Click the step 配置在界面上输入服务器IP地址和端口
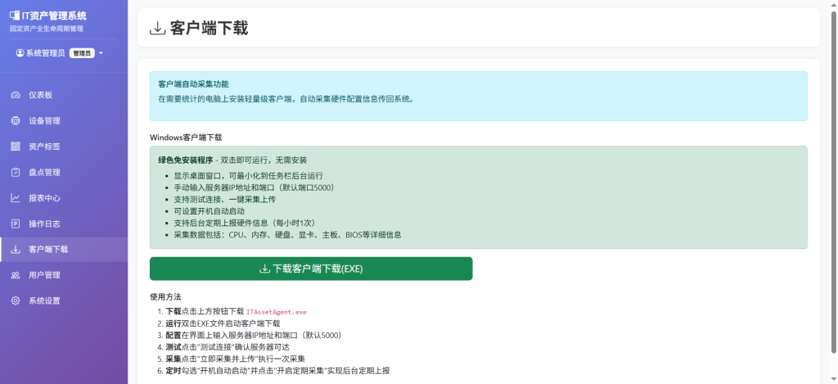This screenshot has width=838, height=384. [x=254, y=335]
